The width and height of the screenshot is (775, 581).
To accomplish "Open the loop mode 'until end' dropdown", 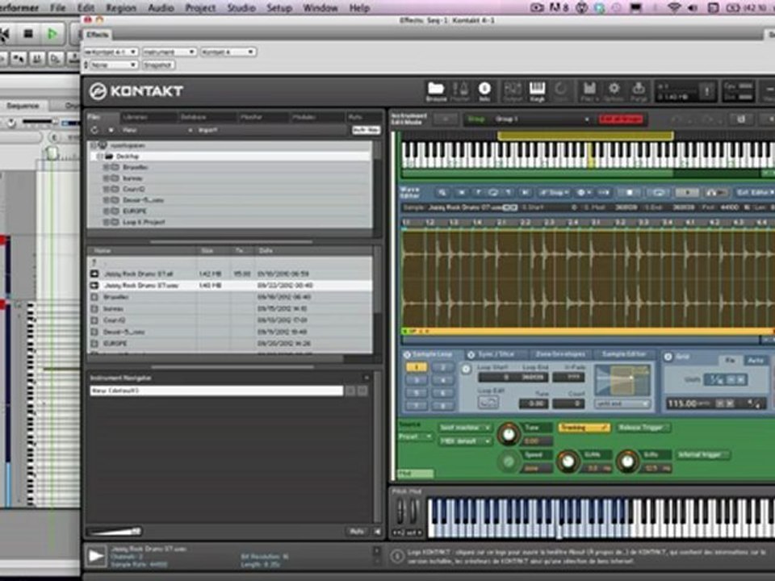I will tap(622, 403).
